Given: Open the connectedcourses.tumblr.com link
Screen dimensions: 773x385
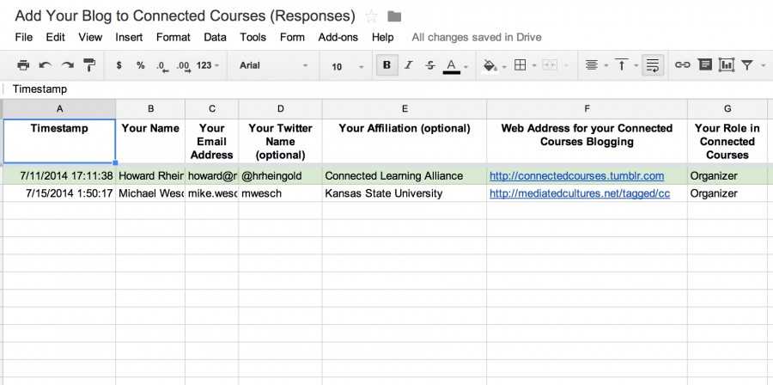Looking at the screenshot, I should pos(576,176).
